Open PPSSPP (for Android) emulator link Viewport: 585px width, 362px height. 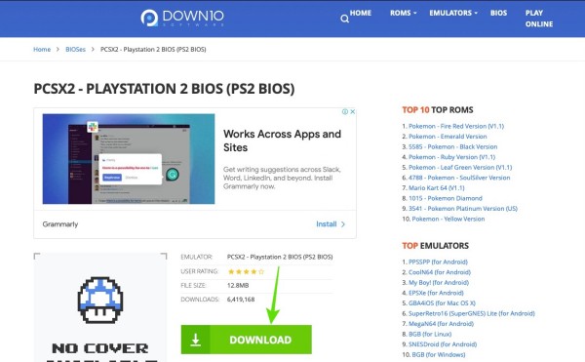click(x=438, y=261)
